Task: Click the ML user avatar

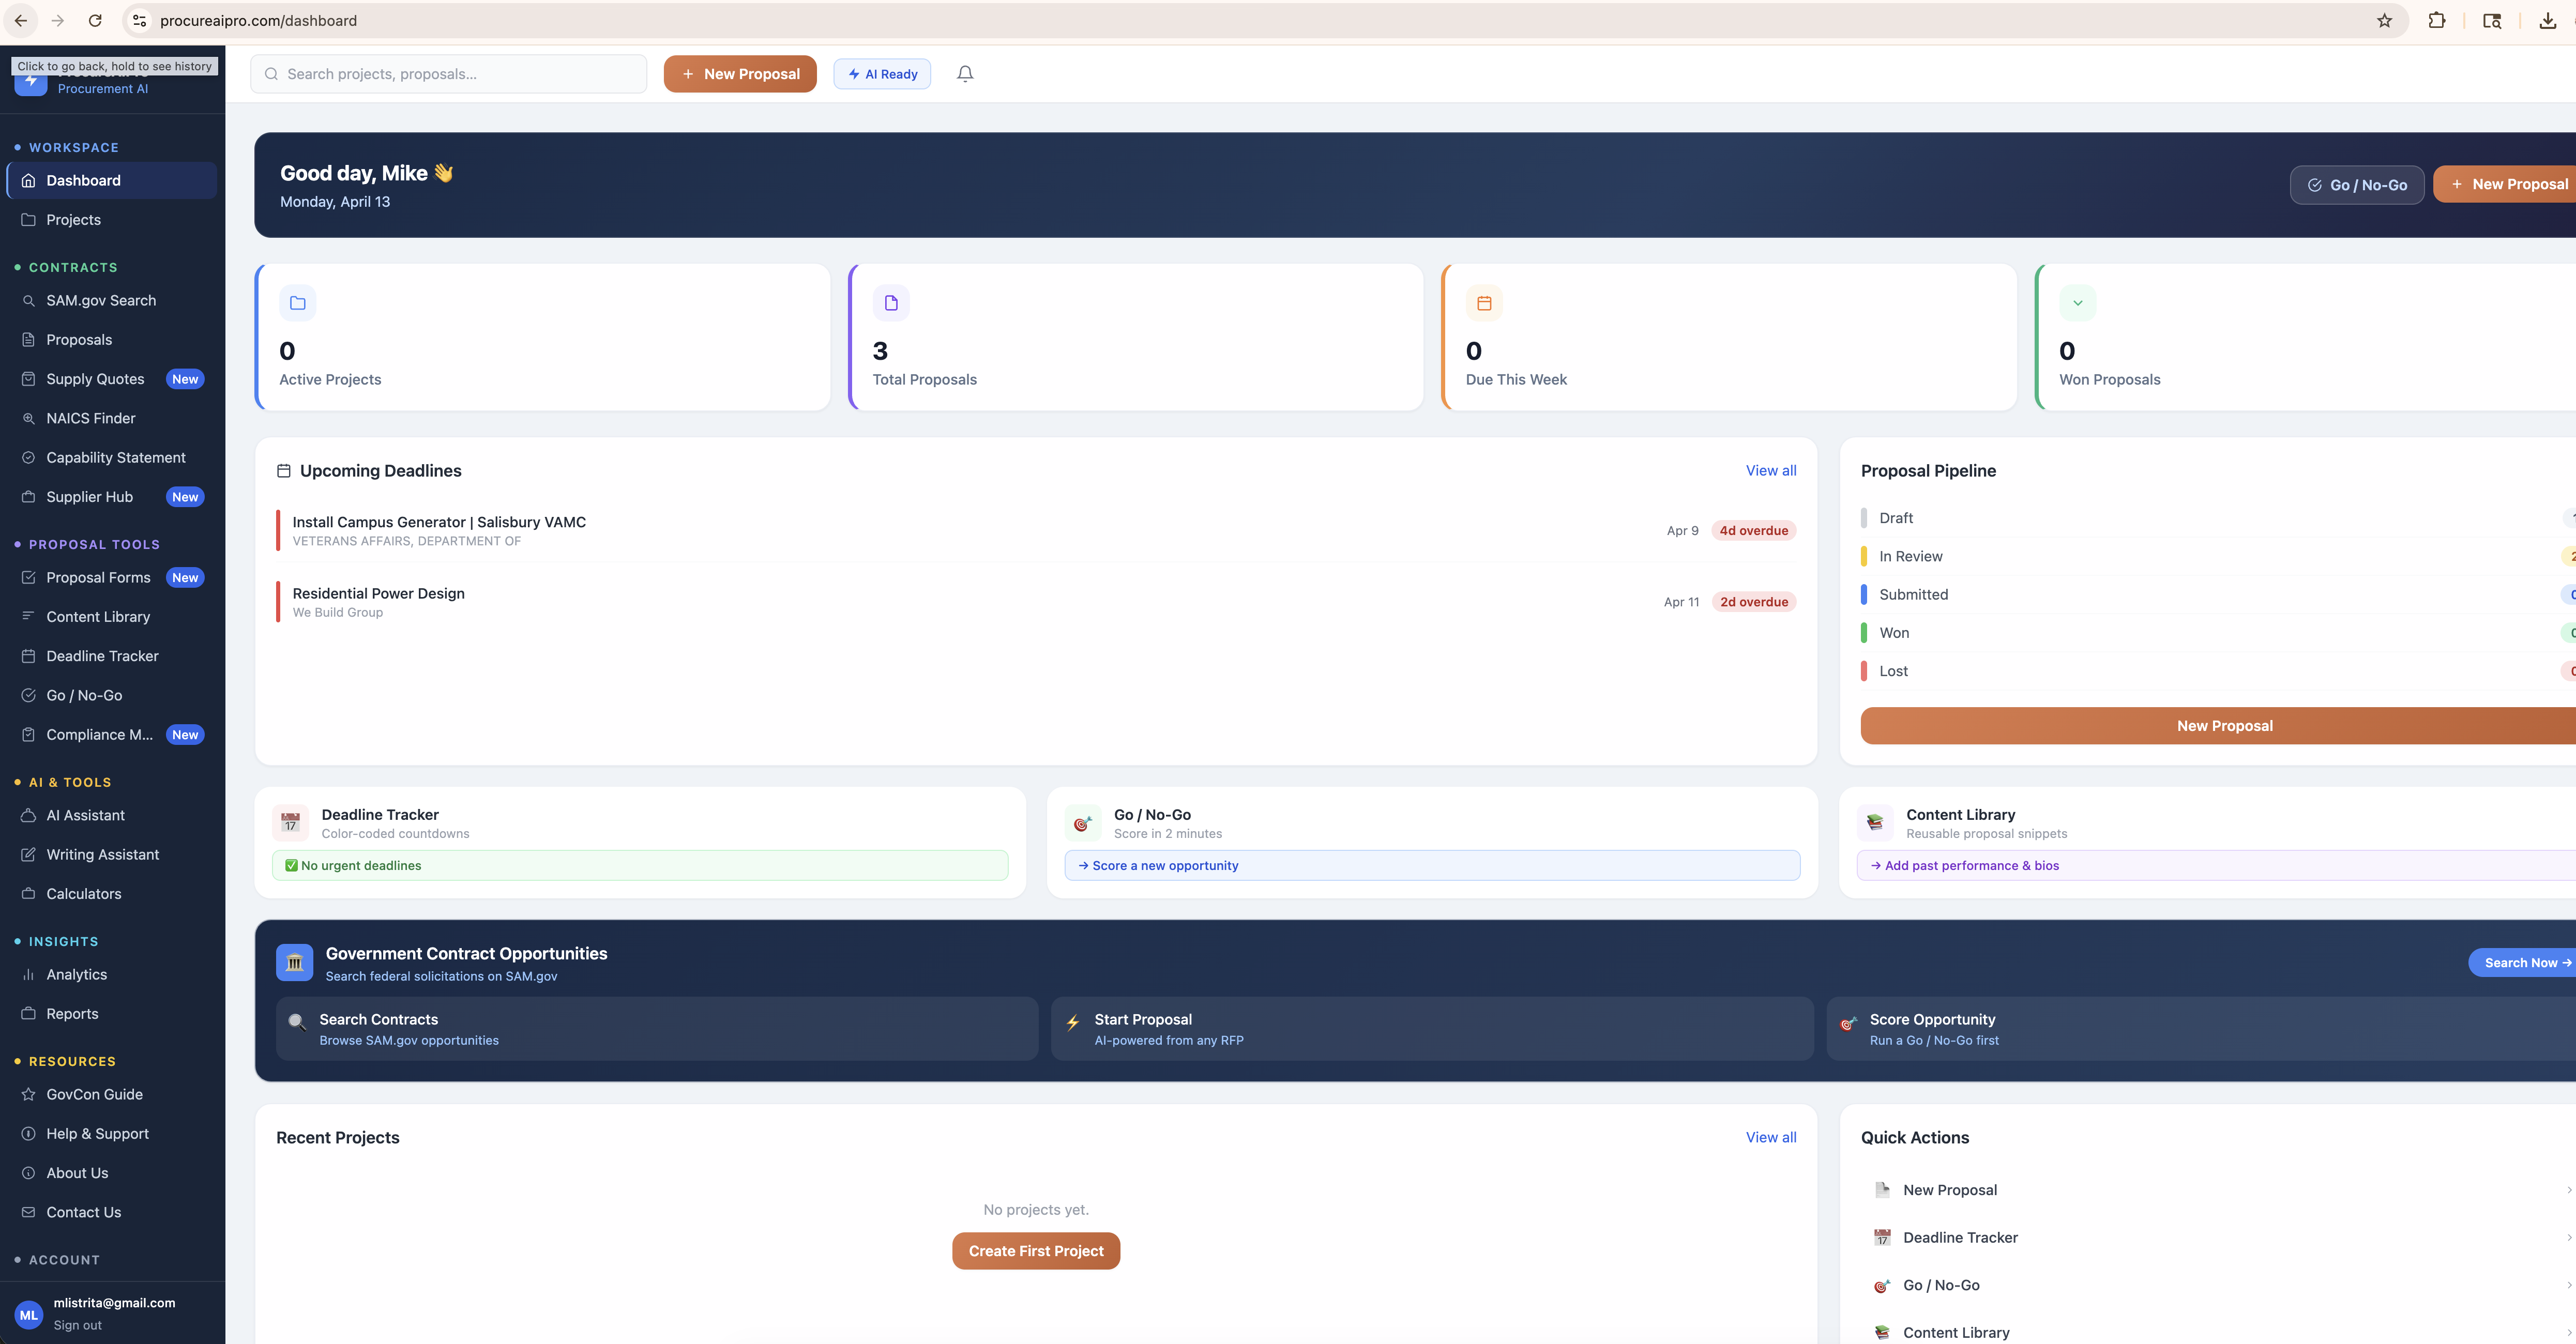Action: click(29, 1315)
